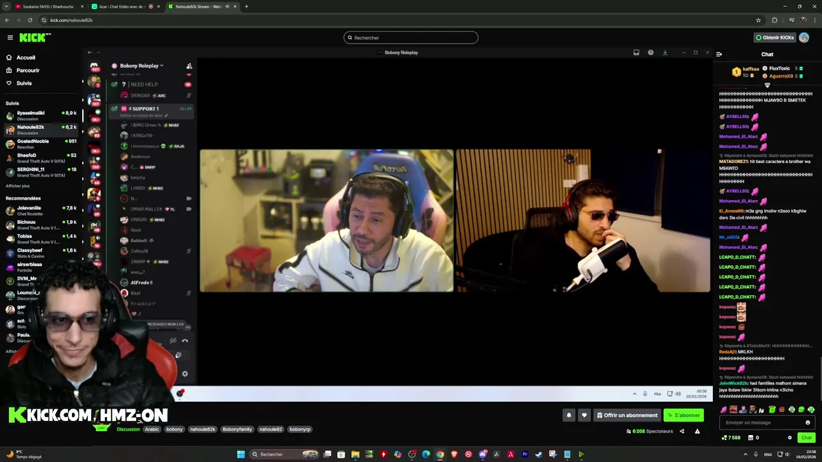Viewport: 822px width, 462px height.
Task: Open the Suivis following page
Action: [24, 83]
